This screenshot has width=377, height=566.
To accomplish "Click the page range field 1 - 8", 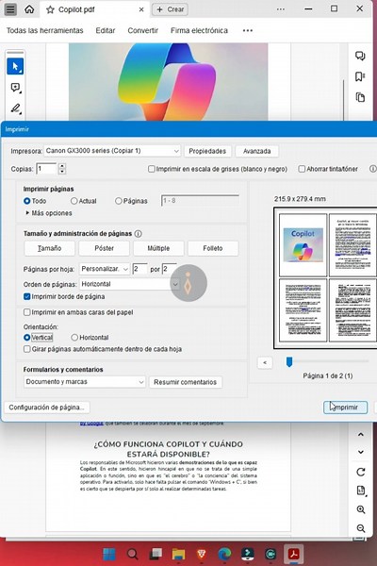I will (x=200, y=201).
